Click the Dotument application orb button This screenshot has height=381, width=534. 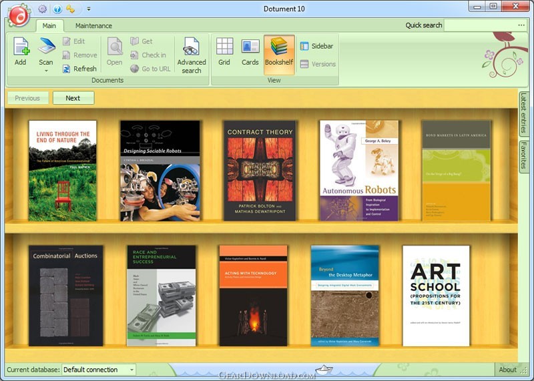19,14
